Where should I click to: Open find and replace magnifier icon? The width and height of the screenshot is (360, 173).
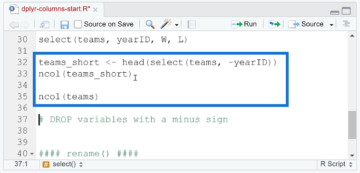[150, 24]
